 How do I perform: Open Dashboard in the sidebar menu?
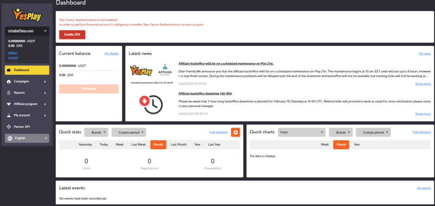pos(27,70)
